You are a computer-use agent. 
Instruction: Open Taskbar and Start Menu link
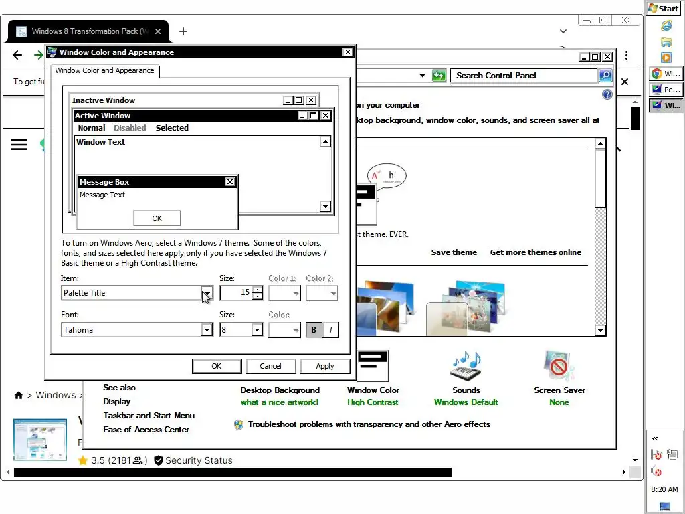click(x=149, y=415)
